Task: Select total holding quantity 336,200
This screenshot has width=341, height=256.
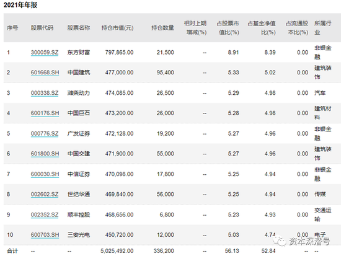Action: [x=164, y=251]
